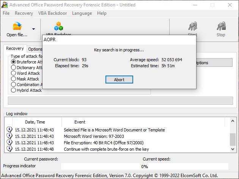Viewport: 239px width, 179px height.
Task: Click the Open file folder icon
Action: pyautogui.click(x=17, y=26)
